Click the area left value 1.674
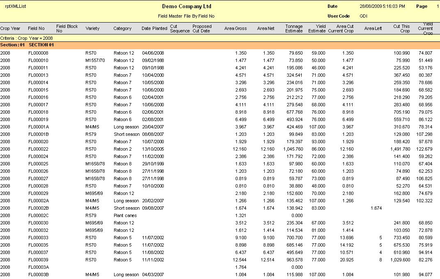 click(x=376, y=208)
